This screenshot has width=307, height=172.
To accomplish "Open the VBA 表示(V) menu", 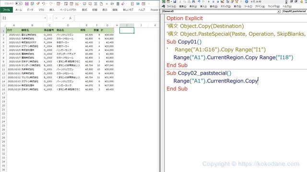I will 193,6.
